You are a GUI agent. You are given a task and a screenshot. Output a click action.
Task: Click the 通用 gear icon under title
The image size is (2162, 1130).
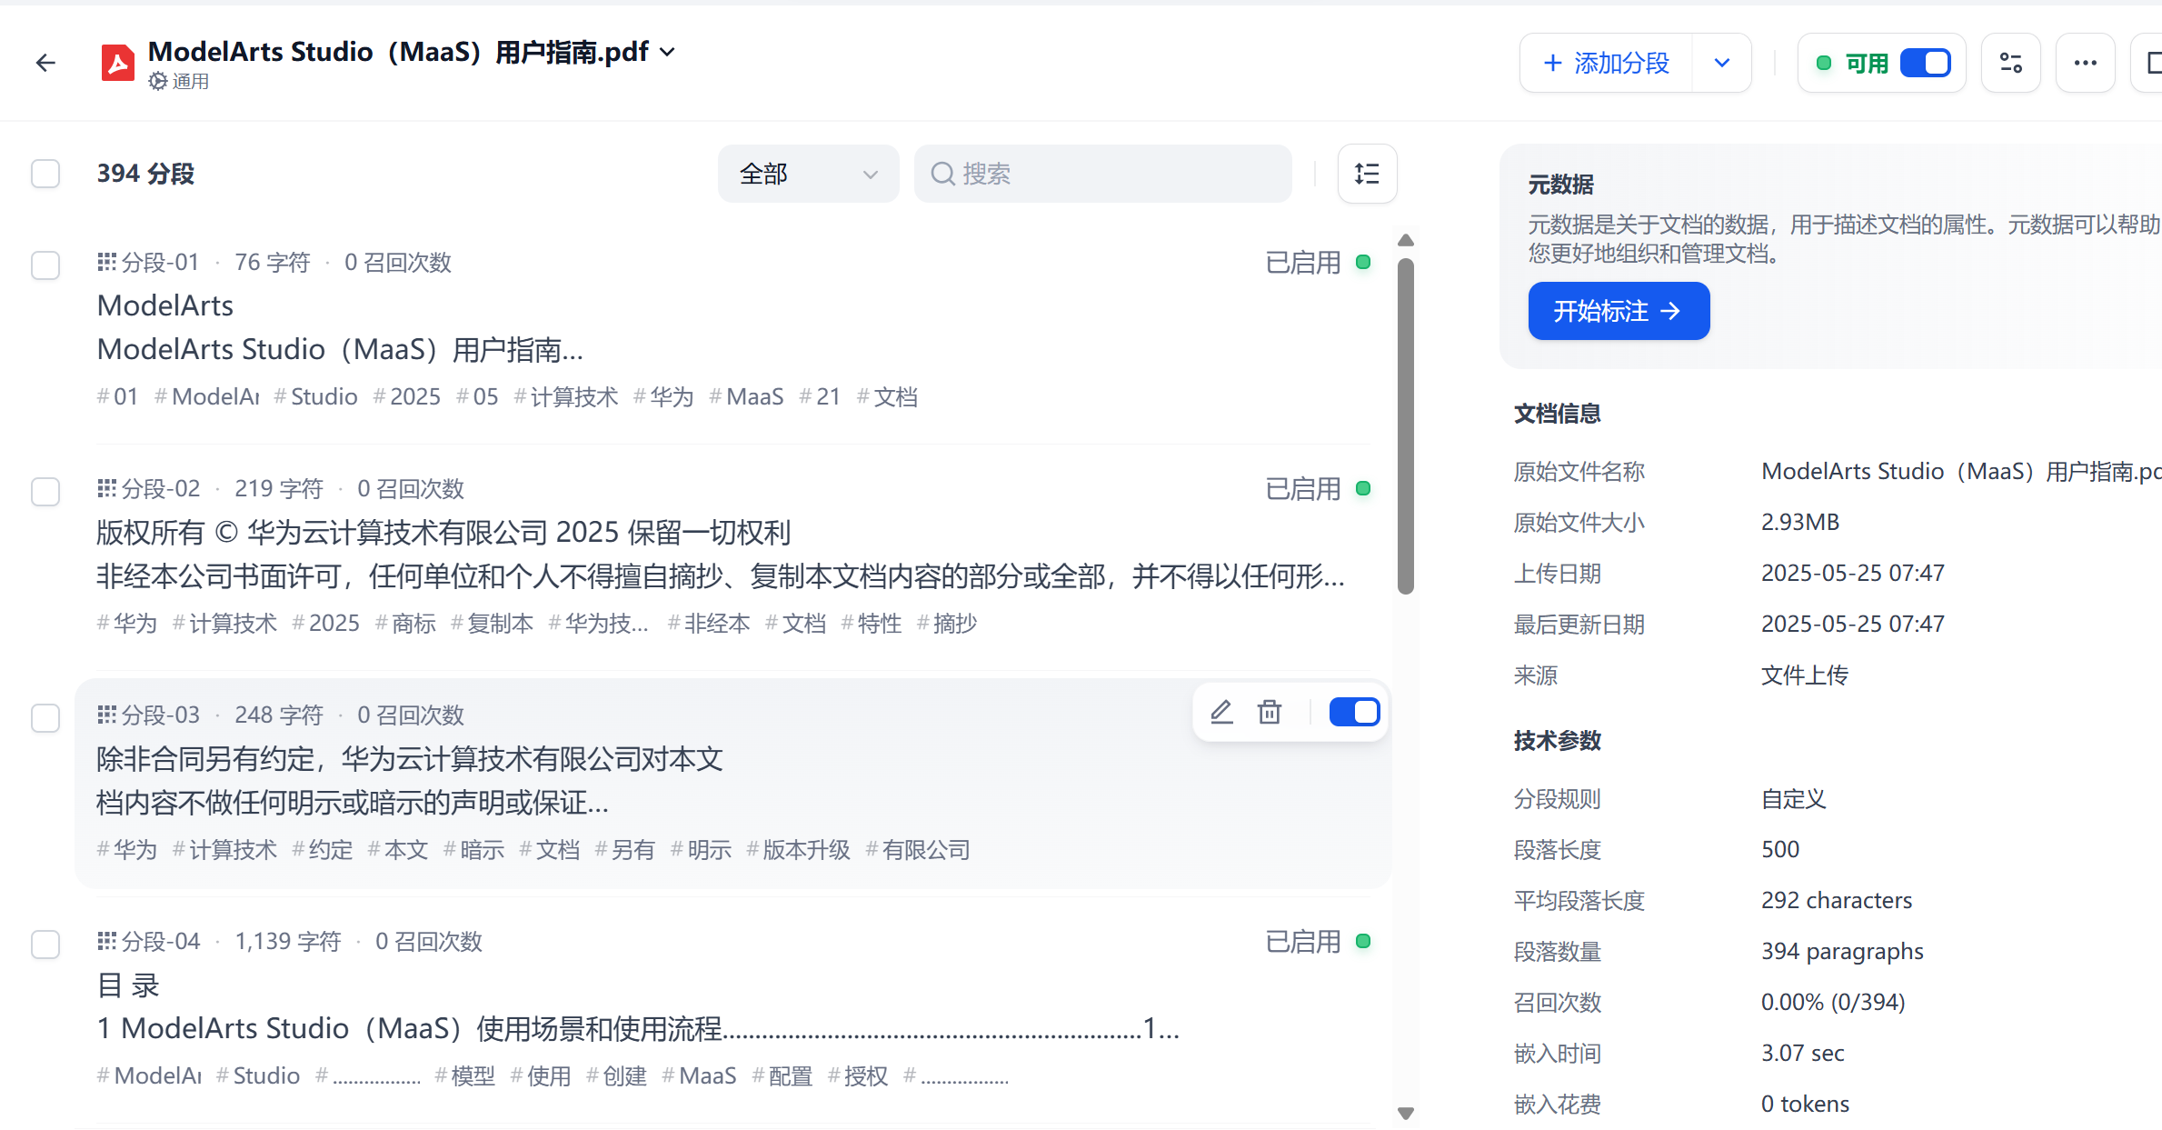pyautogui.click(x=157, y=81)
